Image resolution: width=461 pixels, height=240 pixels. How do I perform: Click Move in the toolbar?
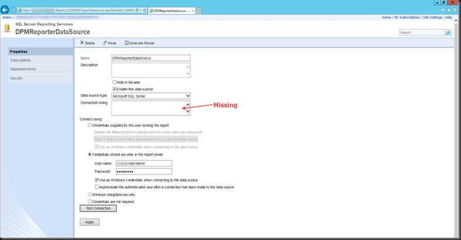pyautogui.click(x=112, y=43)
